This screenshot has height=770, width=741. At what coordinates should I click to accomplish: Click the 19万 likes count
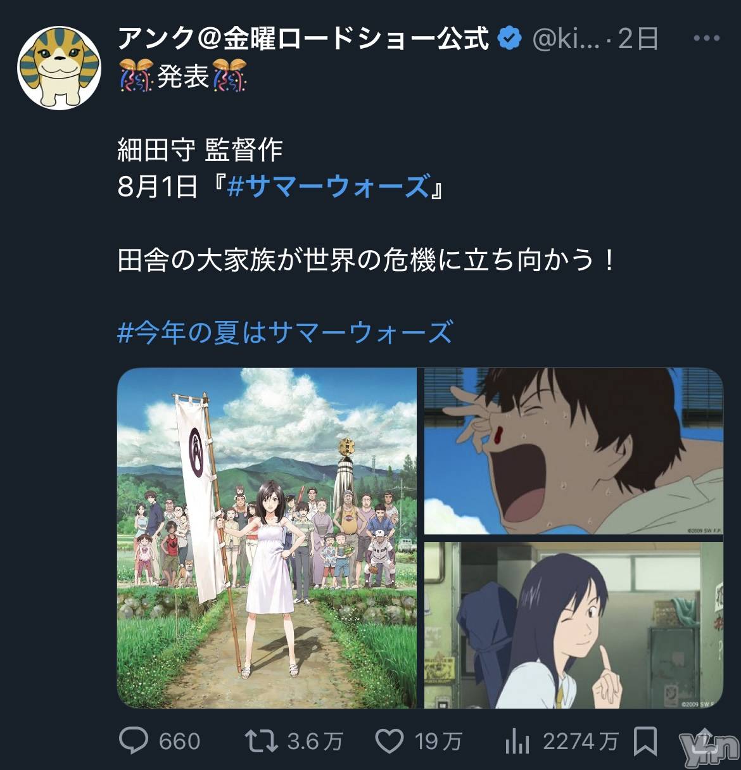(x=438, y=741)
